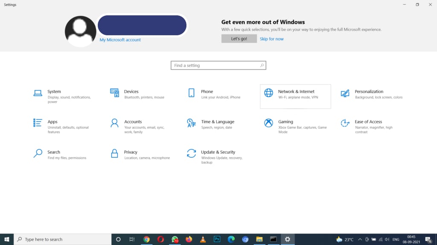Open Microsoft Edge from the taskbar
Image resolution: width=437 pixels, height=245 pixels.
[x=231, y=239]
